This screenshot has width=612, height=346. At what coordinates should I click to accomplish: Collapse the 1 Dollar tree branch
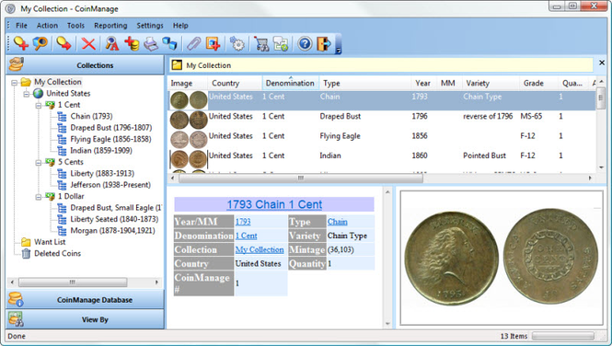pyautogui.click(x=39, y=197)
